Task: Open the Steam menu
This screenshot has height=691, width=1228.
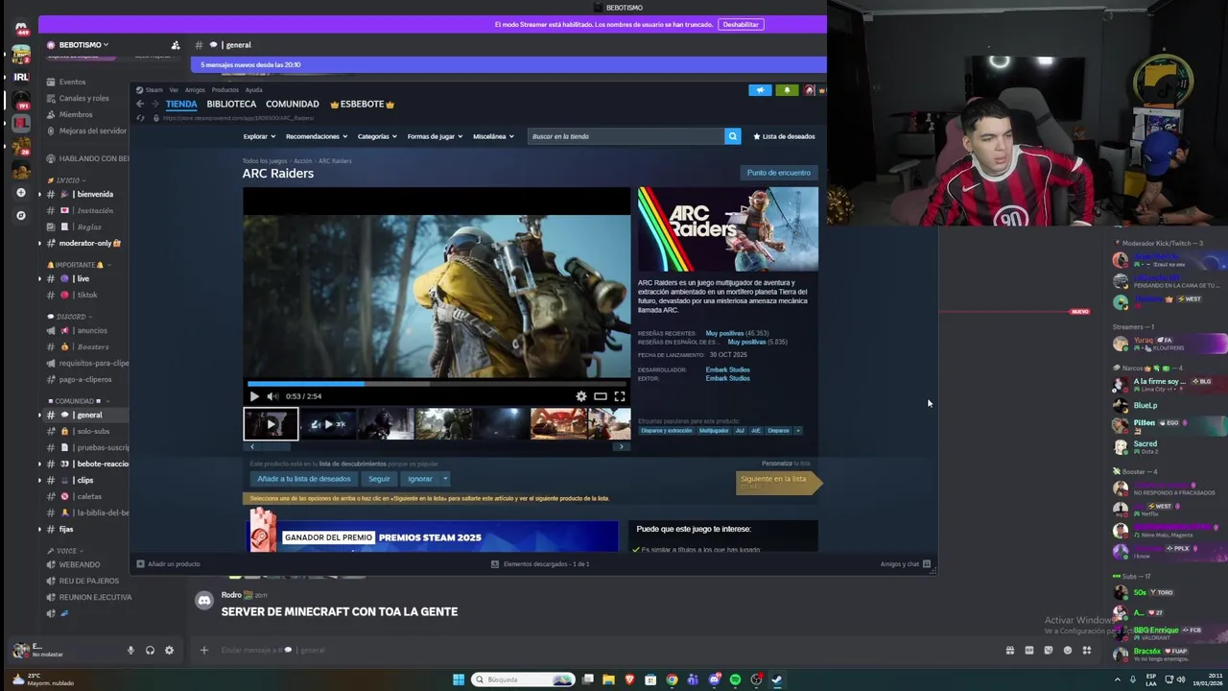Action: [x=152, y=90]
